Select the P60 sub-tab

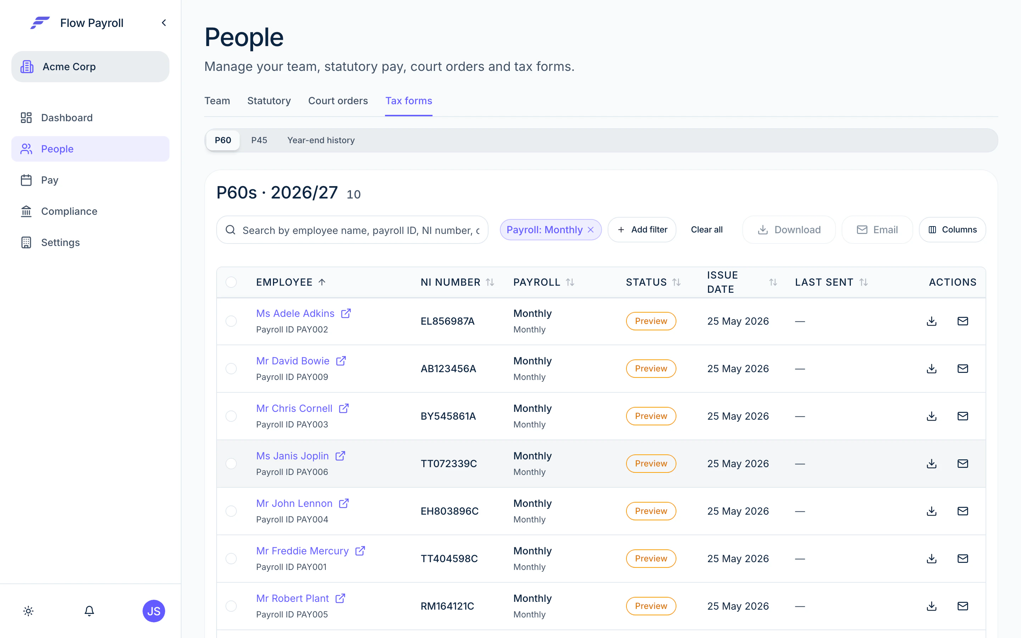click(223, 140)
